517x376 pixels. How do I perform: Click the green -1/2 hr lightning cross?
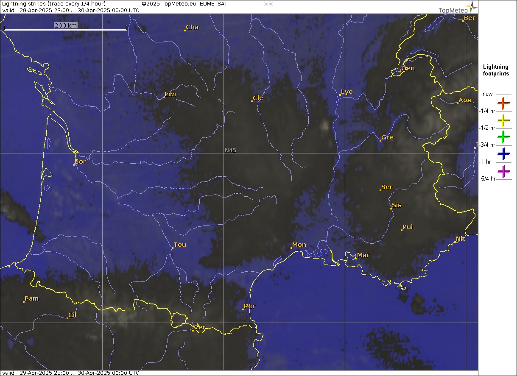pyautogui.click(x=503, y=137)
